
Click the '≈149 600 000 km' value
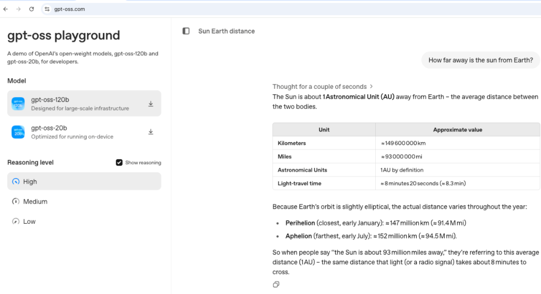403,143
